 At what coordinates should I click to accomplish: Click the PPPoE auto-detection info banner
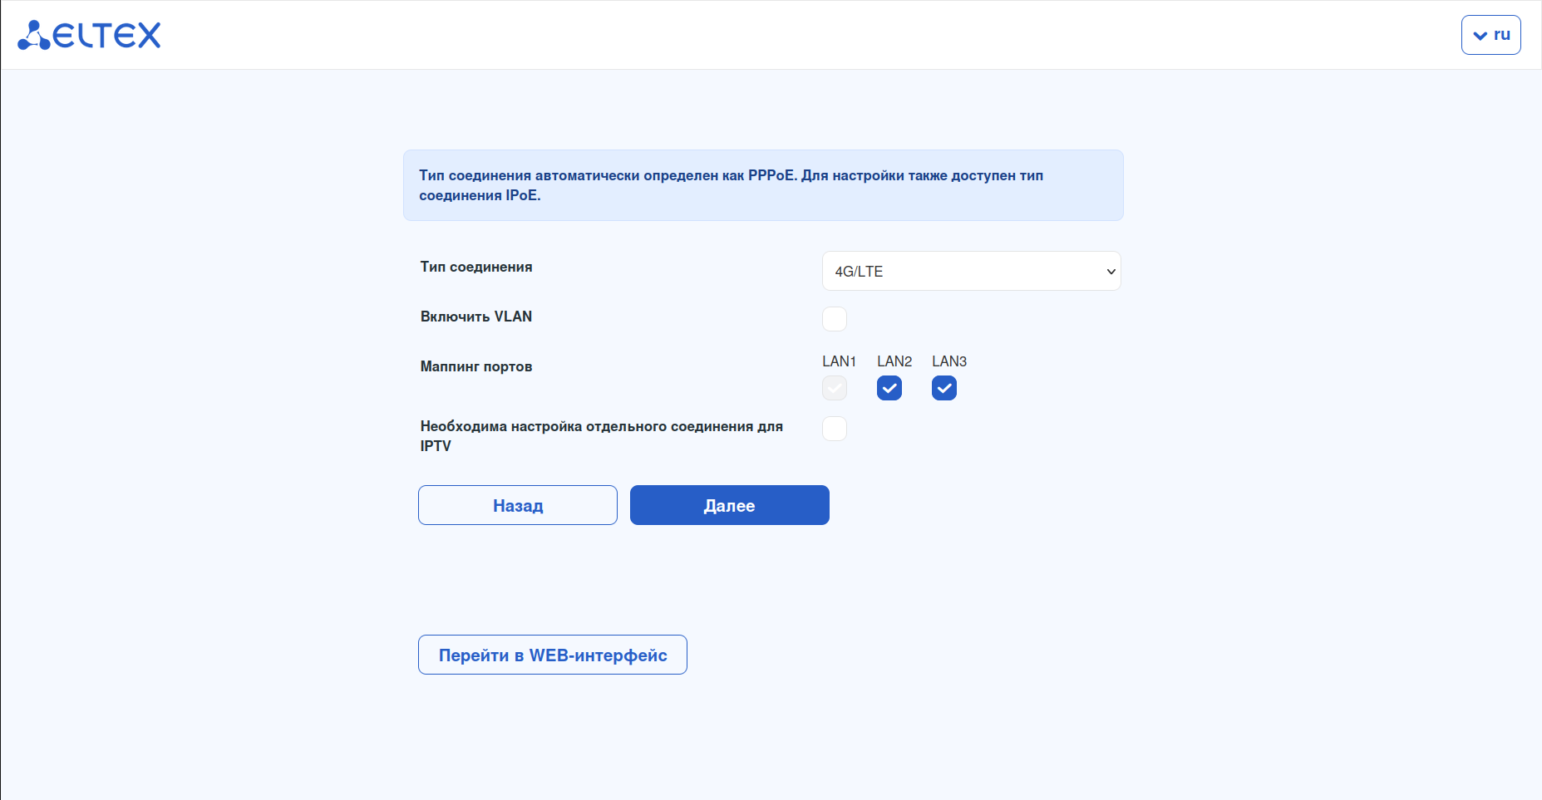point(763,185)
